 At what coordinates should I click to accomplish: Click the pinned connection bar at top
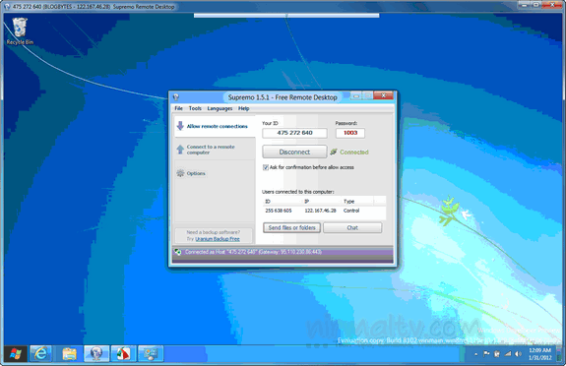coord(286,16)
